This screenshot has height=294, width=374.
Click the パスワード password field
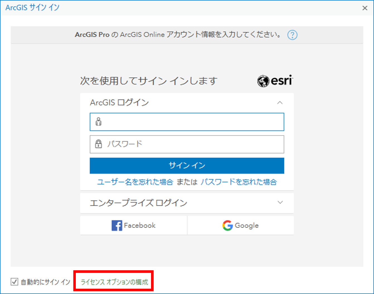[187, 144]
